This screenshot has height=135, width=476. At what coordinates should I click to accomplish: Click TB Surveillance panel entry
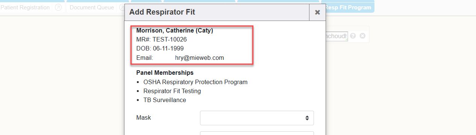point(165,100)
